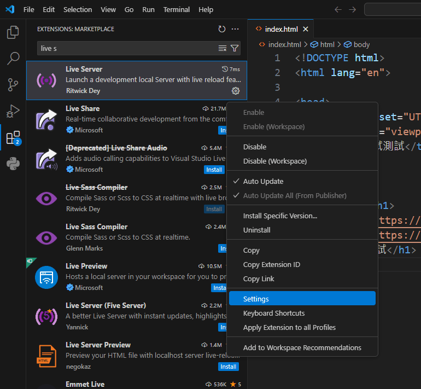Open the extension filter funnel menu
Viewport: 421px width, 389px height.
click(x=235, y=48)
